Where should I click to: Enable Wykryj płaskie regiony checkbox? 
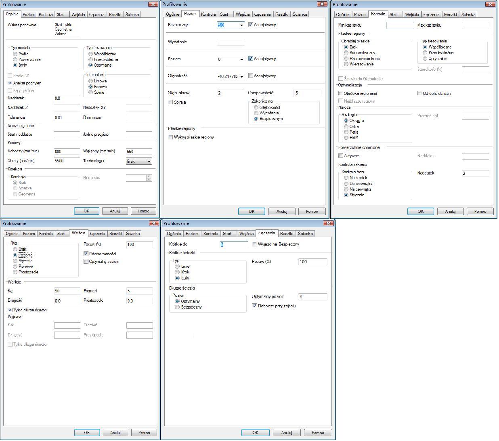170,137
